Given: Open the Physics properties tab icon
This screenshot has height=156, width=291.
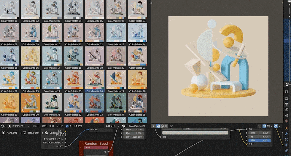Looking at the screenshot, I should [287, 145].
